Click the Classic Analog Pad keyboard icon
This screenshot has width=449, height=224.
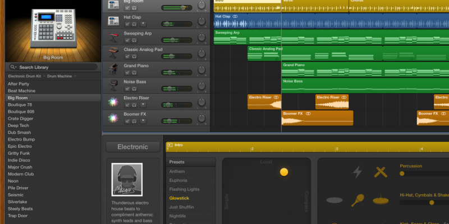point(113,53)
